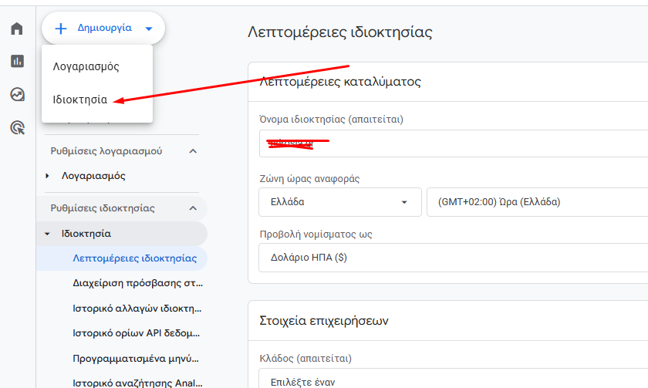Open the Home icon in sidebar

coord(17,29)
